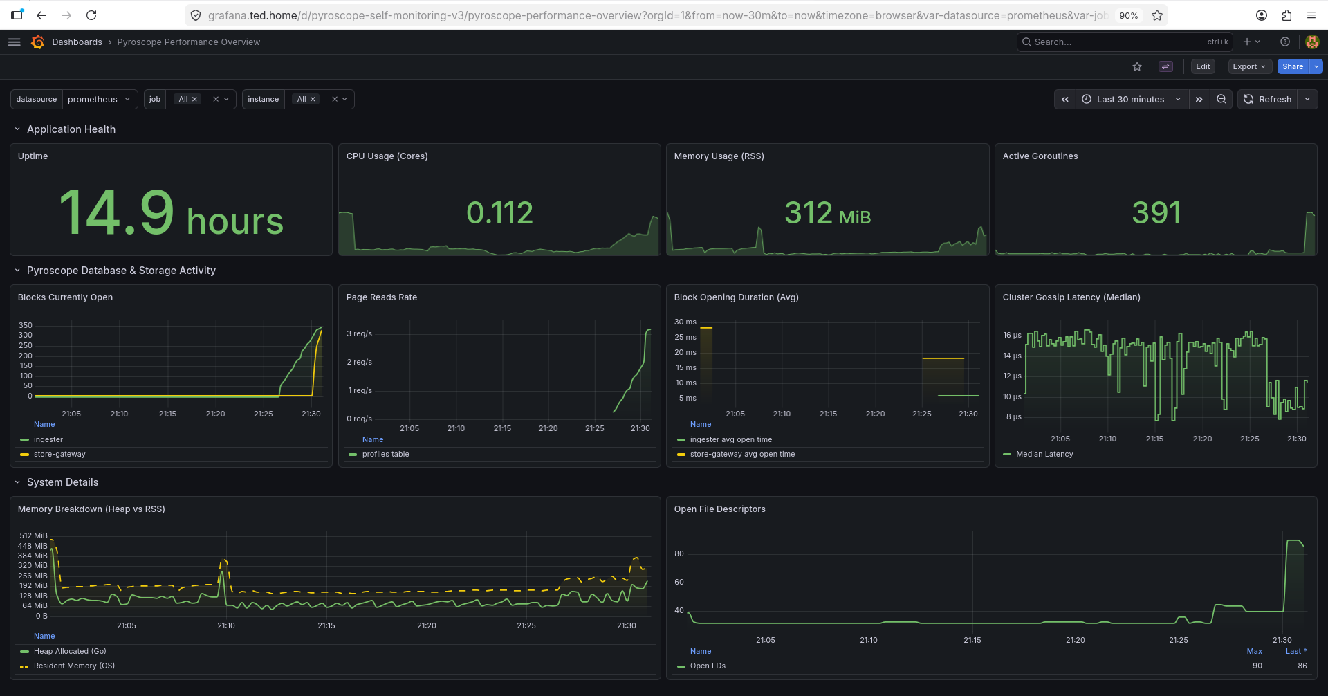Toggle Open FDs legend series
1328x696 pixels.
[x=708, y=666]
